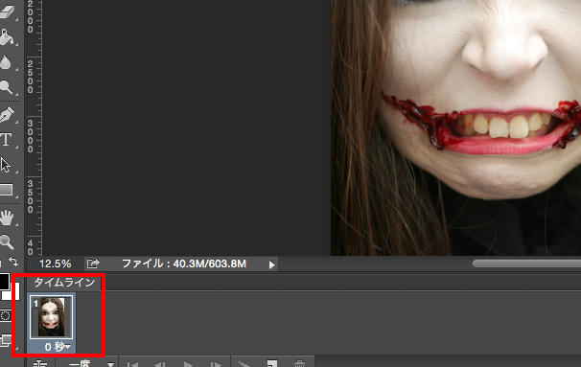Screen dimensions: 581x367
Task: Swap foreground and background colors
Action: tap(13, 262)
